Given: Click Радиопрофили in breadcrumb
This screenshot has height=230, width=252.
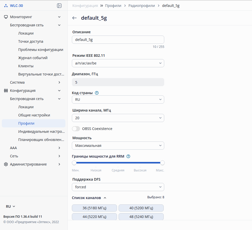Looking at the screenshot, I should pyautogui.click(x=142, y=6).
